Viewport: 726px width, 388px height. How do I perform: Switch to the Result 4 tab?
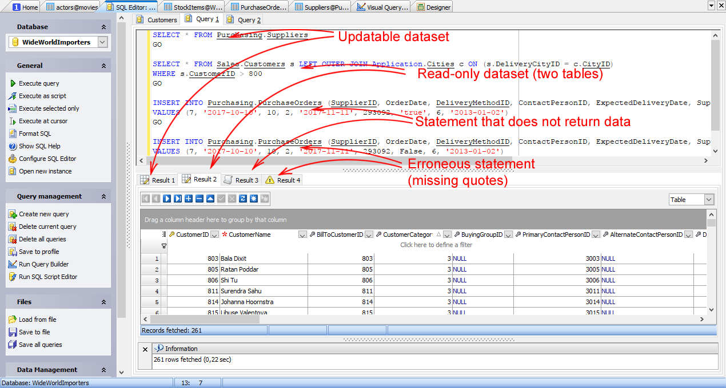pos(283,180)
